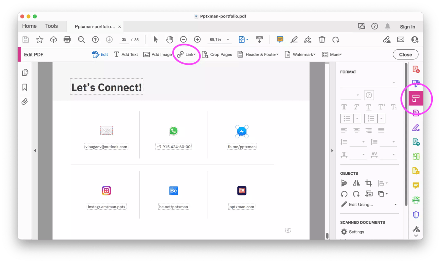
Task: Zoom out with the minus icon
Action: 183,40
